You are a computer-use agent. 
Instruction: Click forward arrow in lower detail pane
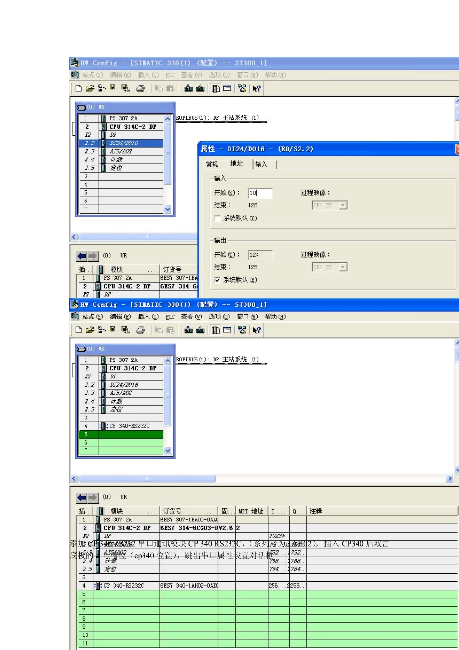(93, 497)
